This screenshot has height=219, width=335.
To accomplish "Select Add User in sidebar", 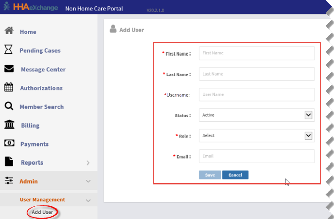I will (42, 212).
